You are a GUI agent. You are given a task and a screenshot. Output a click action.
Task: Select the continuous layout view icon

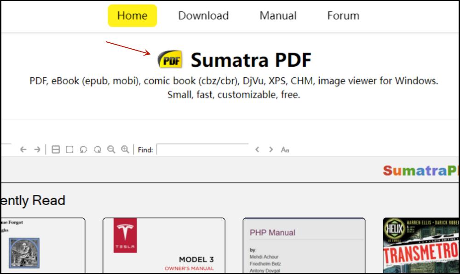click(56, 149)
